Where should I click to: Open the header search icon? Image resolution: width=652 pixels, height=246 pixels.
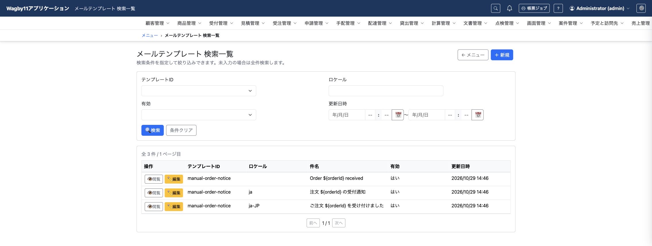click(496, 8)
